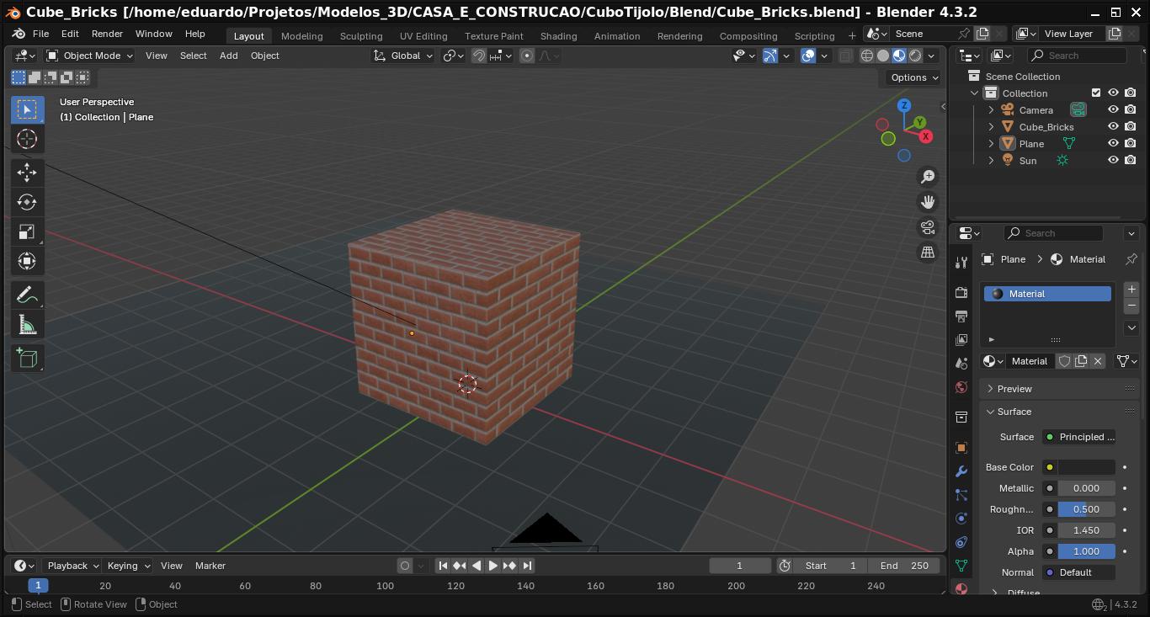Switch to solid viewport shading
1150x617 pixels.
pyautogui.click(x=882, y=56)
